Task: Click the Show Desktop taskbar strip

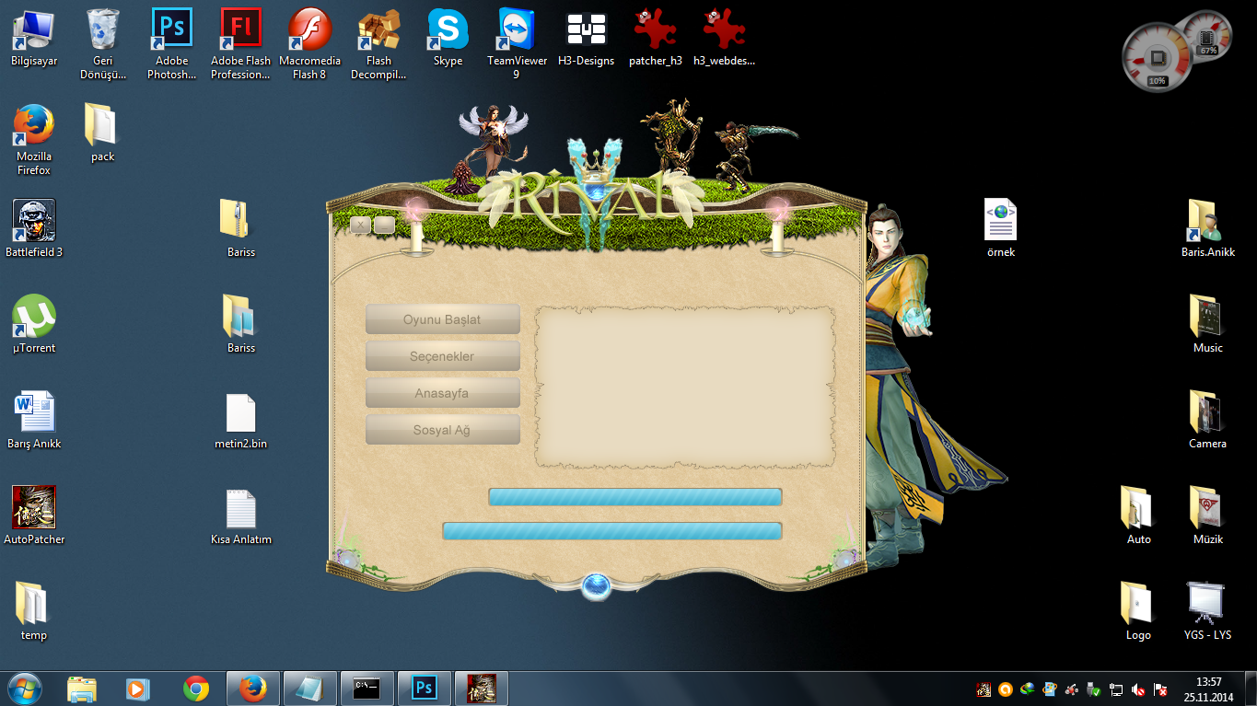Action: pyautogui.click(x=1251, y=689)
